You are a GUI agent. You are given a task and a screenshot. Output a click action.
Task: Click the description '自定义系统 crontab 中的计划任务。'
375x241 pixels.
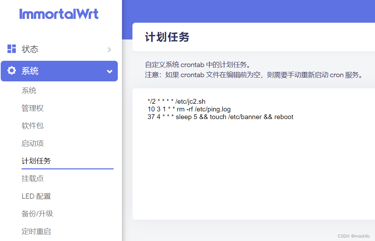pos(198,65)
